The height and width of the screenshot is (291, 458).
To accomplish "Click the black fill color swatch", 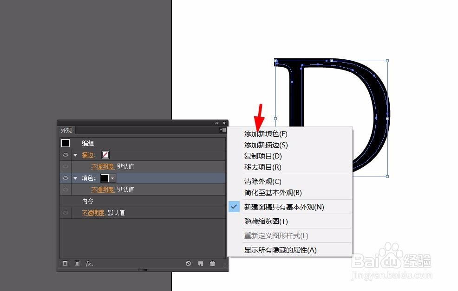I will 105,177.
